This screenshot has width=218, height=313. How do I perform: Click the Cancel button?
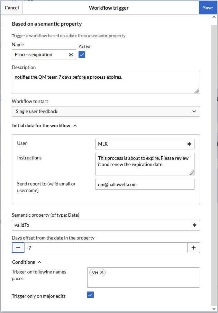pyautogui.click(x=11, y=8)
